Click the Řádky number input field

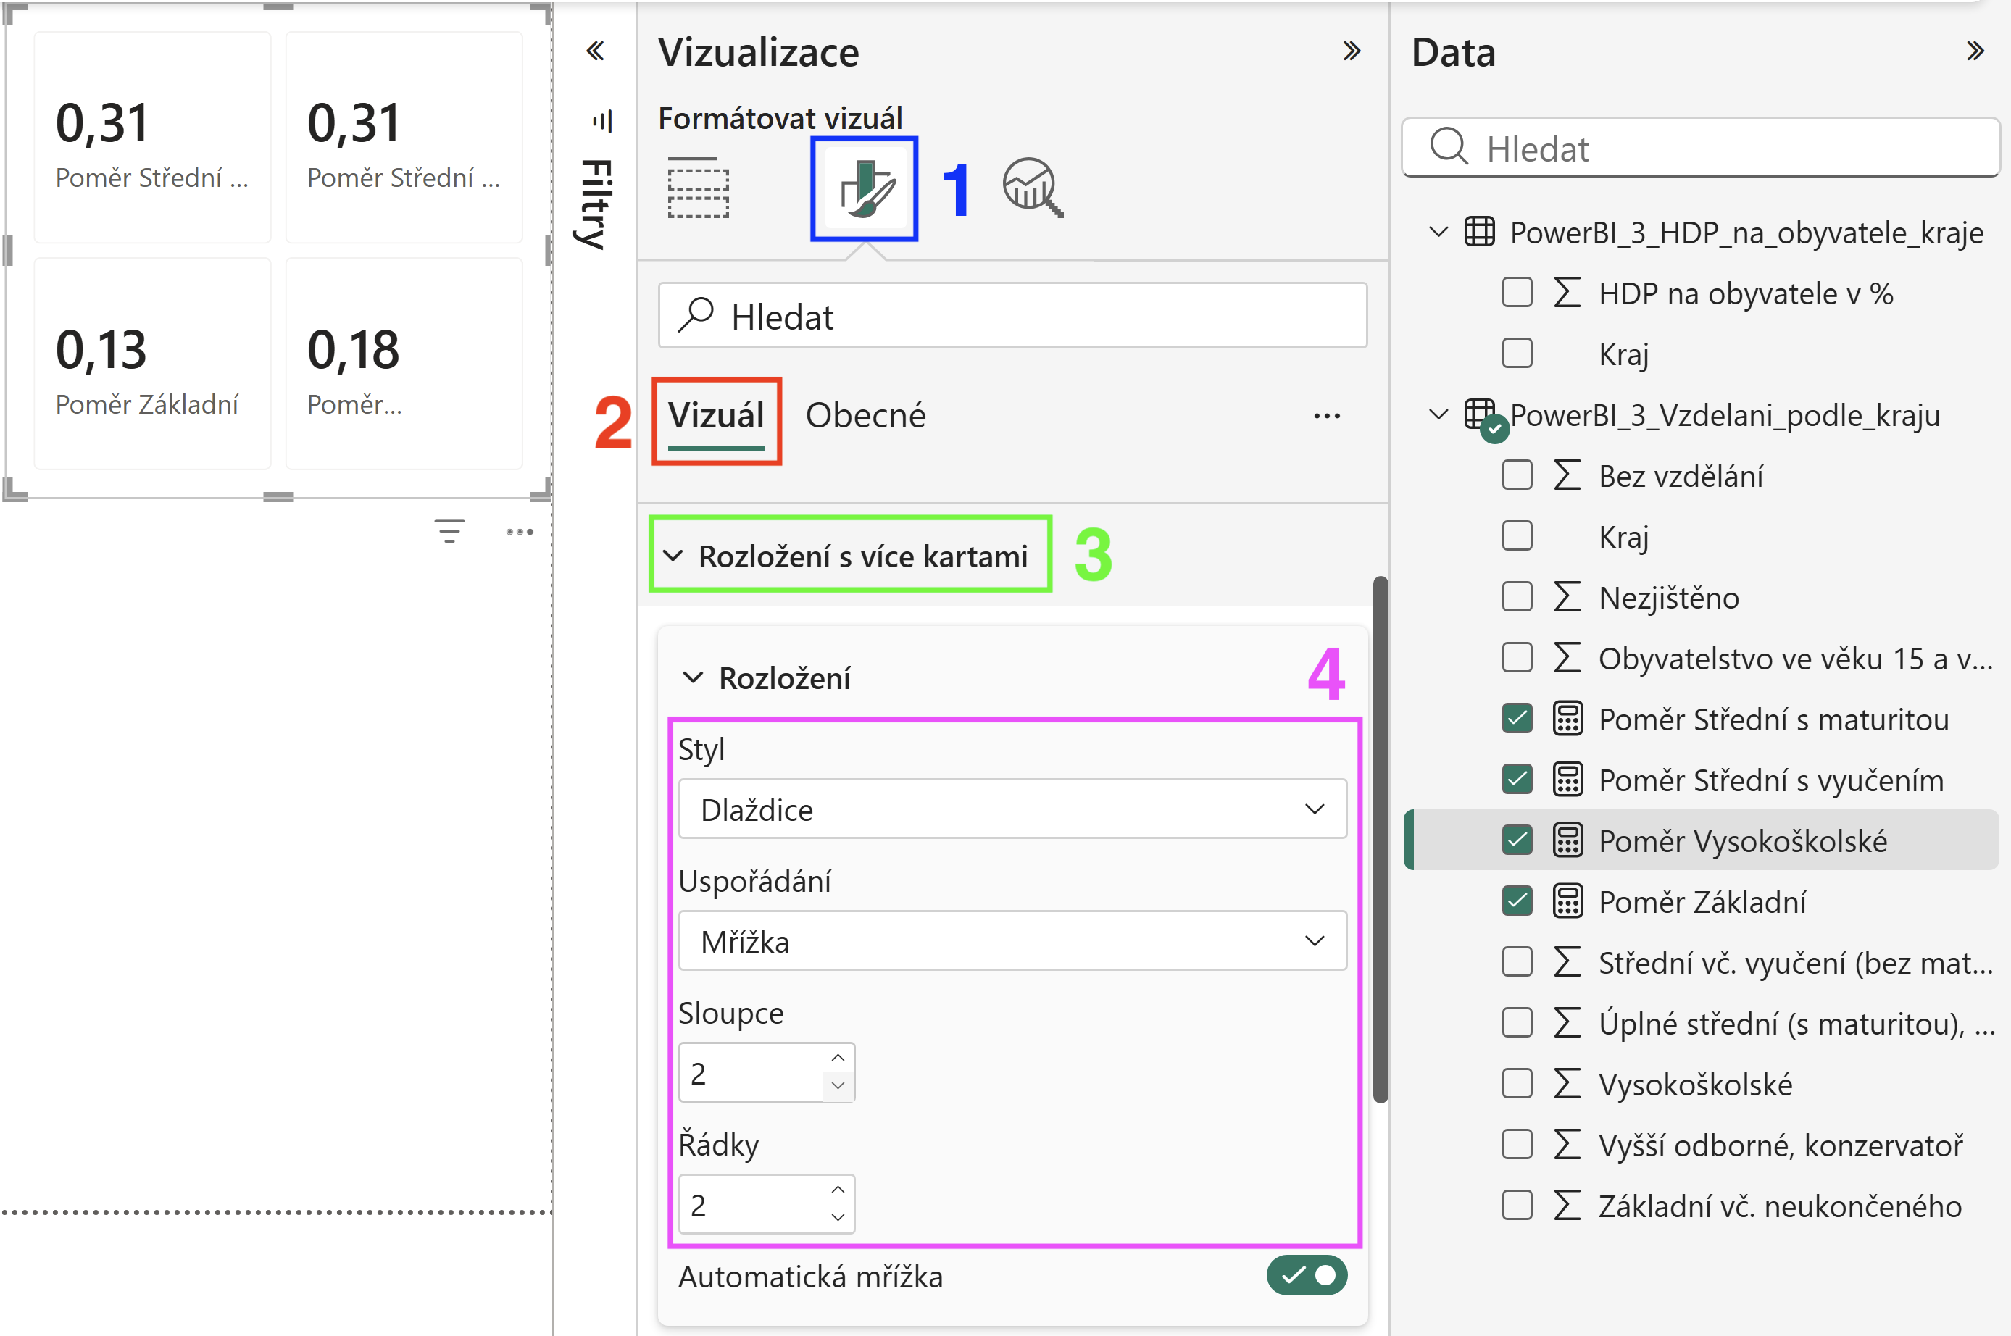coord(766,1204)
